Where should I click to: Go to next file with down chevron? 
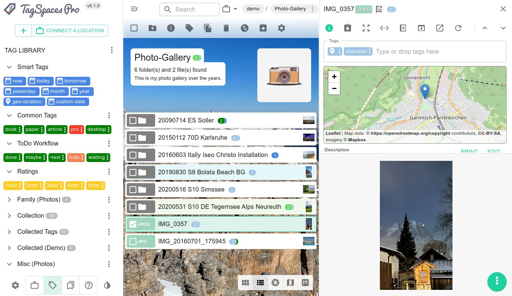coord(503,28)
